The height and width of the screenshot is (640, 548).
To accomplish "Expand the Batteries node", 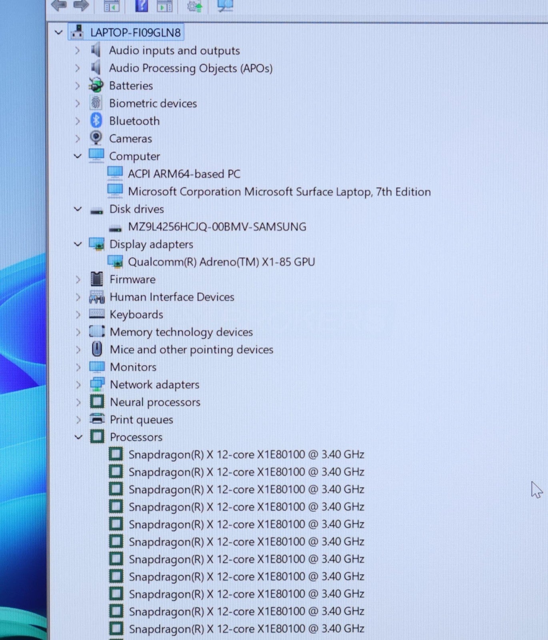I will pyautogui.click(x=78, y=86).
